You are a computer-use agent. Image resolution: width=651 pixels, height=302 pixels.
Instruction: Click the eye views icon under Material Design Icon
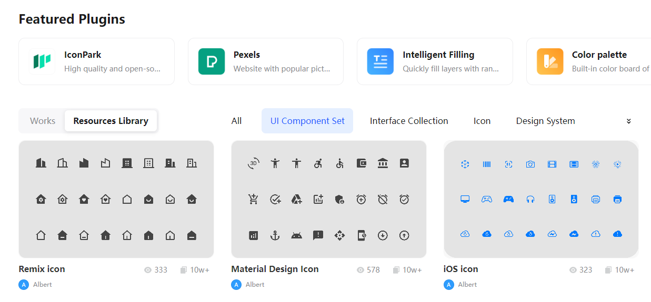point(360,270)
